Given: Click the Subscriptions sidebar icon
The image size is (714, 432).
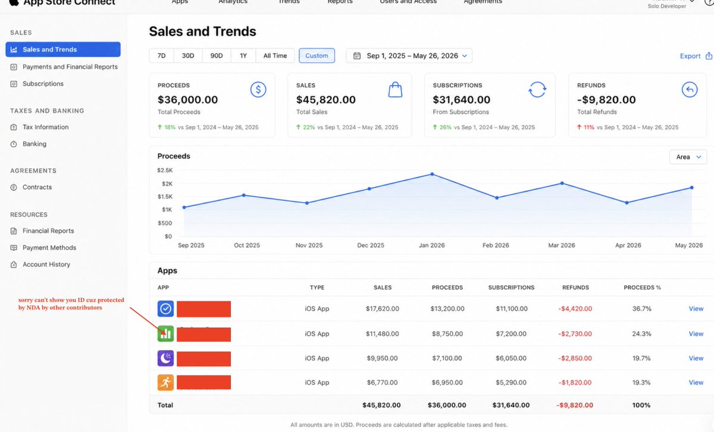Looking at the screenshot, I should [x=14, y=84].
